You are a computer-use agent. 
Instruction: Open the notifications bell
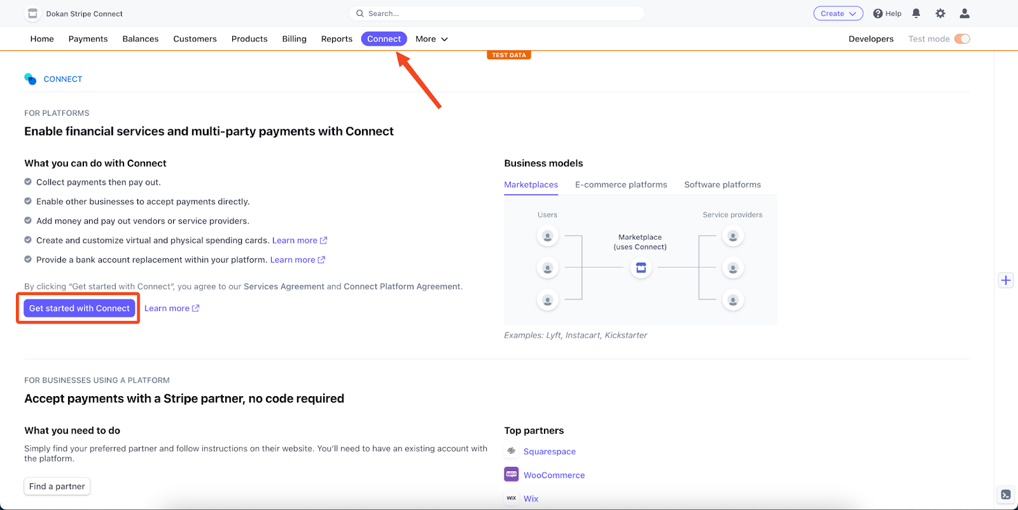pos(916,13)
